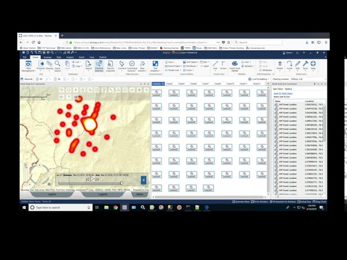Viewport: 347px width, 260px height.
Task: Click the first map toolbar history icon
Action: click(x=61, y=90)
